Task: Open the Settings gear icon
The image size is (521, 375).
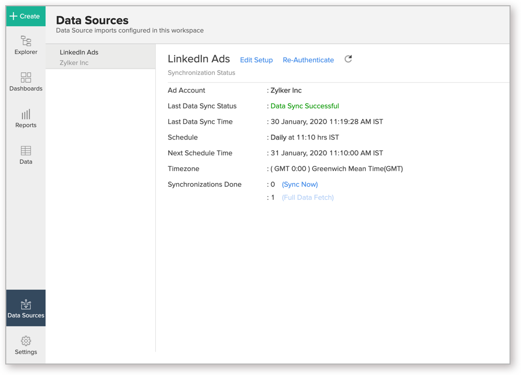Action: [26, 341]
